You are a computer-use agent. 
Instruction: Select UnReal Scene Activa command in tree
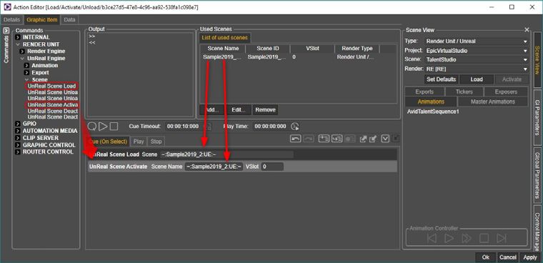tap(53, 104)
